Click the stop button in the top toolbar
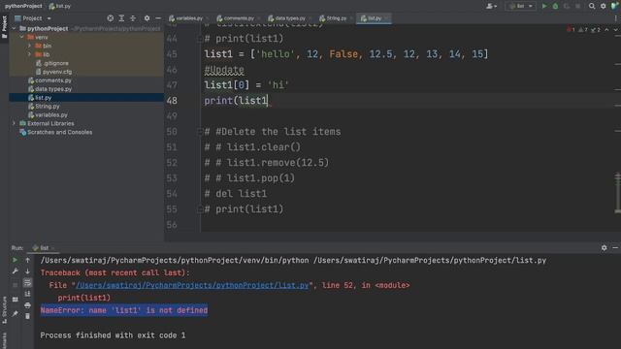621x349 pixels. pyautogui.click(x=578, y=6)
